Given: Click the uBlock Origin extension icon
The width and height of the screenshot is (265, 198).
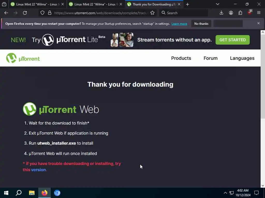Looking at the screenshot, I should tap(250, 12).
